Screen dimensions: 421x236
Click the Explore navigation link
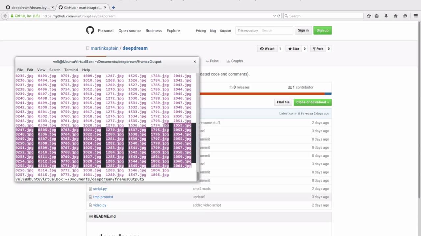click(x=173, y=30)
